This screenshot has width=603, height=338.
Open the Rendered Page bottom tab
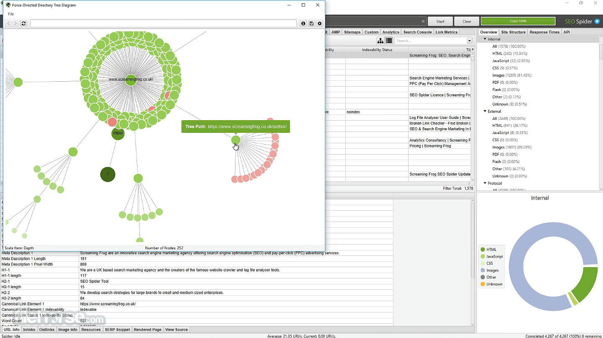pyautogui.click(x=148, y=330)
